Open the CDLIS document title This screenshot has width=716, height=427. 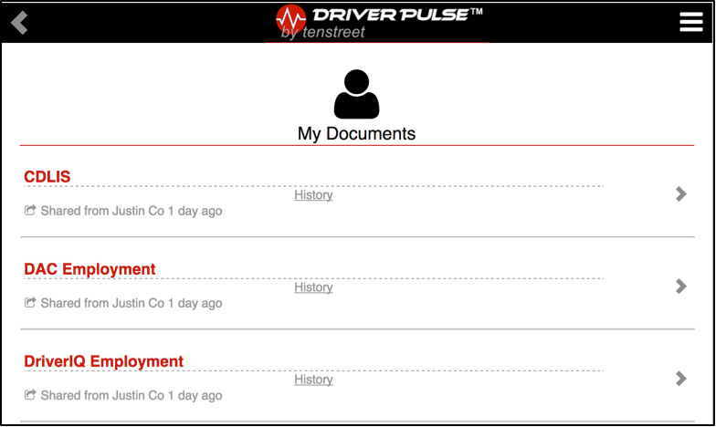[47, 177]
